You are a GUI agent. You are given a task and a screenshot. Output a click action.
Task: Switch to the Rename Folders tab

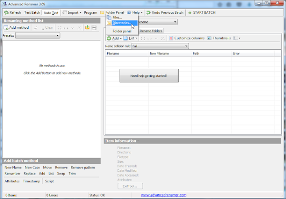151,31
